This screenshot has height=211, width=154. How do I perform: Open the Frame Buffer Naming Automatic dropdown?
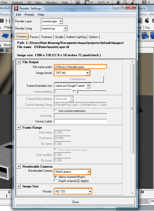(x=64, y=99)
